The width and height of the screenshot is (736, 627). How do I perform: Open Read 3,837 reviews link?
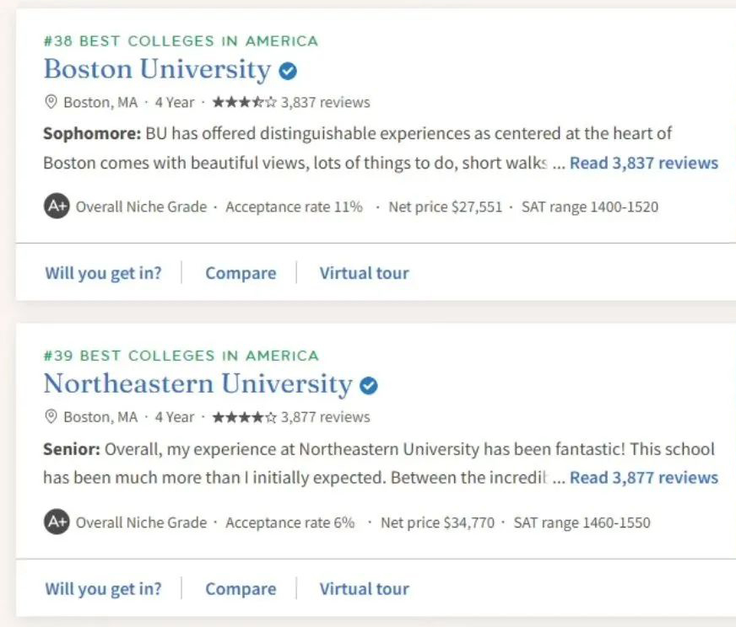643,163
